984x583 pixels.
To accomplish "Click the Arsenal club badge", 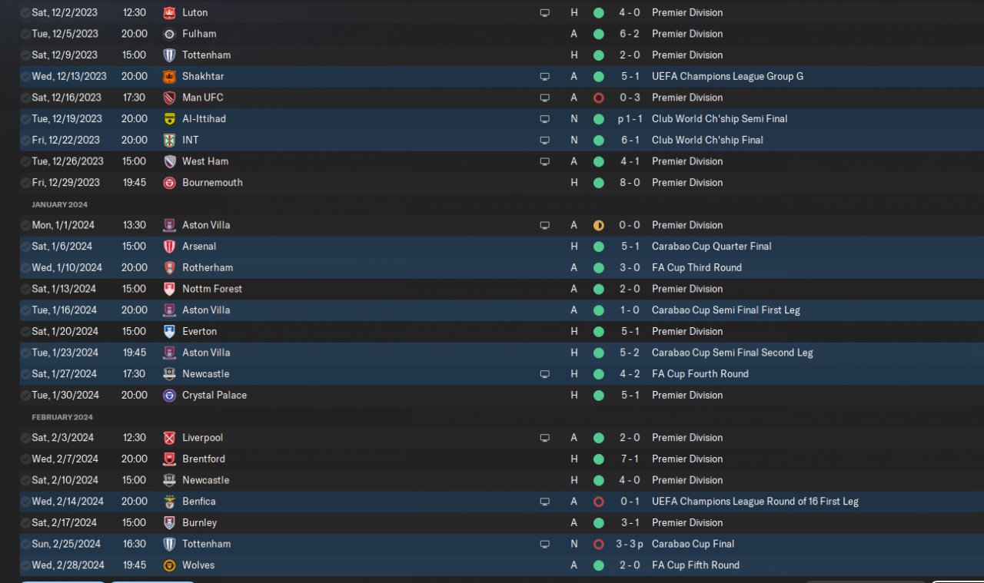I will pos(169,247).
